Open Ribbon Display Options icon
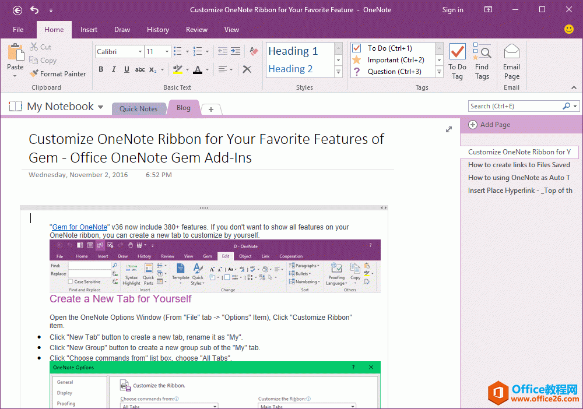Viewport: 583px width, 409px height. tap(488, 10)
